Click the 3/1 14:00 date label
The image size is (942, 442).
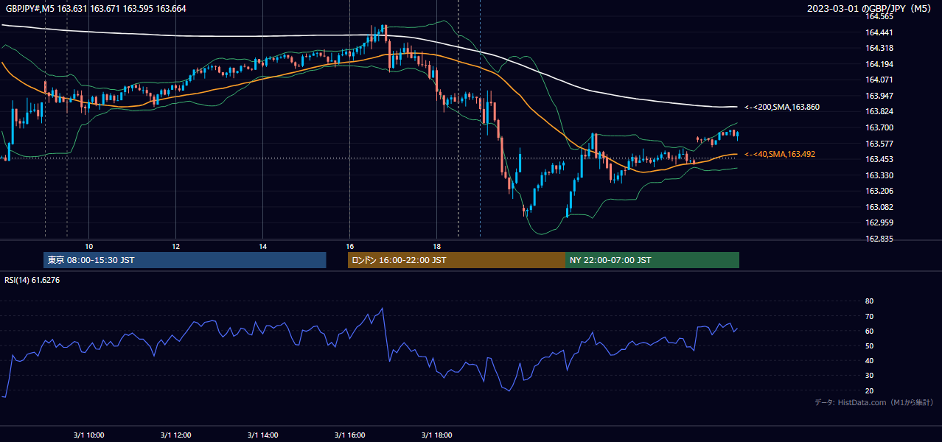coord(262,435)
